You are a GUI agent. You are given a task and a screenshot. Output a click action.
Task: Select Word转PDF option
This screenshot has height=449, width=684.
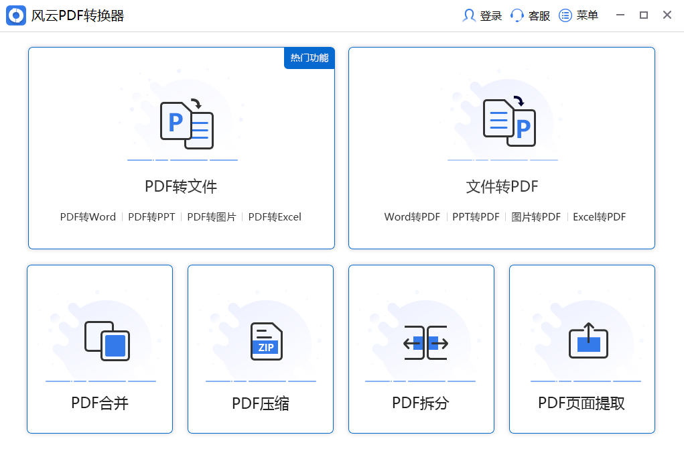click(412, 217)
